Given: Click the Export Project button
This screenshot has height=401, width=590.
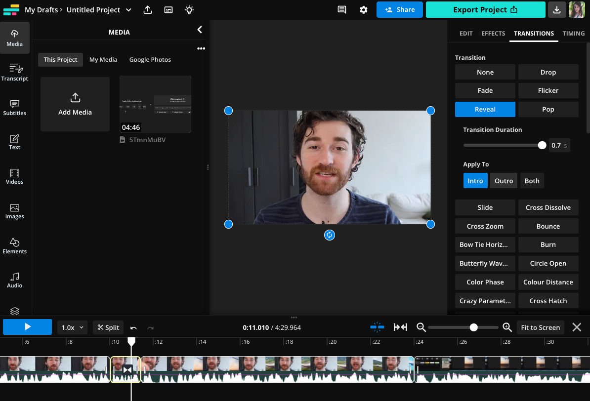Looking at the screenshot, I should [x=485, y=9].
